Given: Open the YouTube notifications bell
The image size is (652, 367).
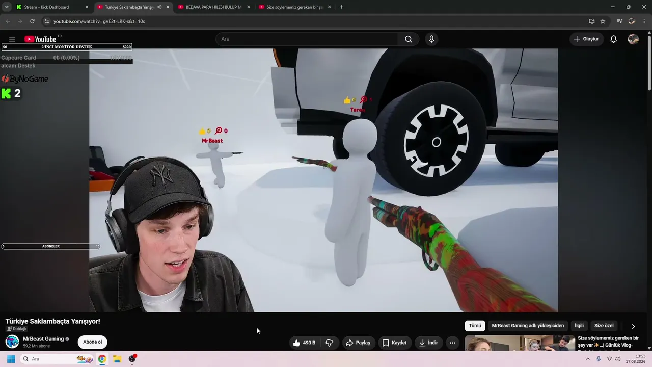Looking at the screenshot, I should point(614,39).
